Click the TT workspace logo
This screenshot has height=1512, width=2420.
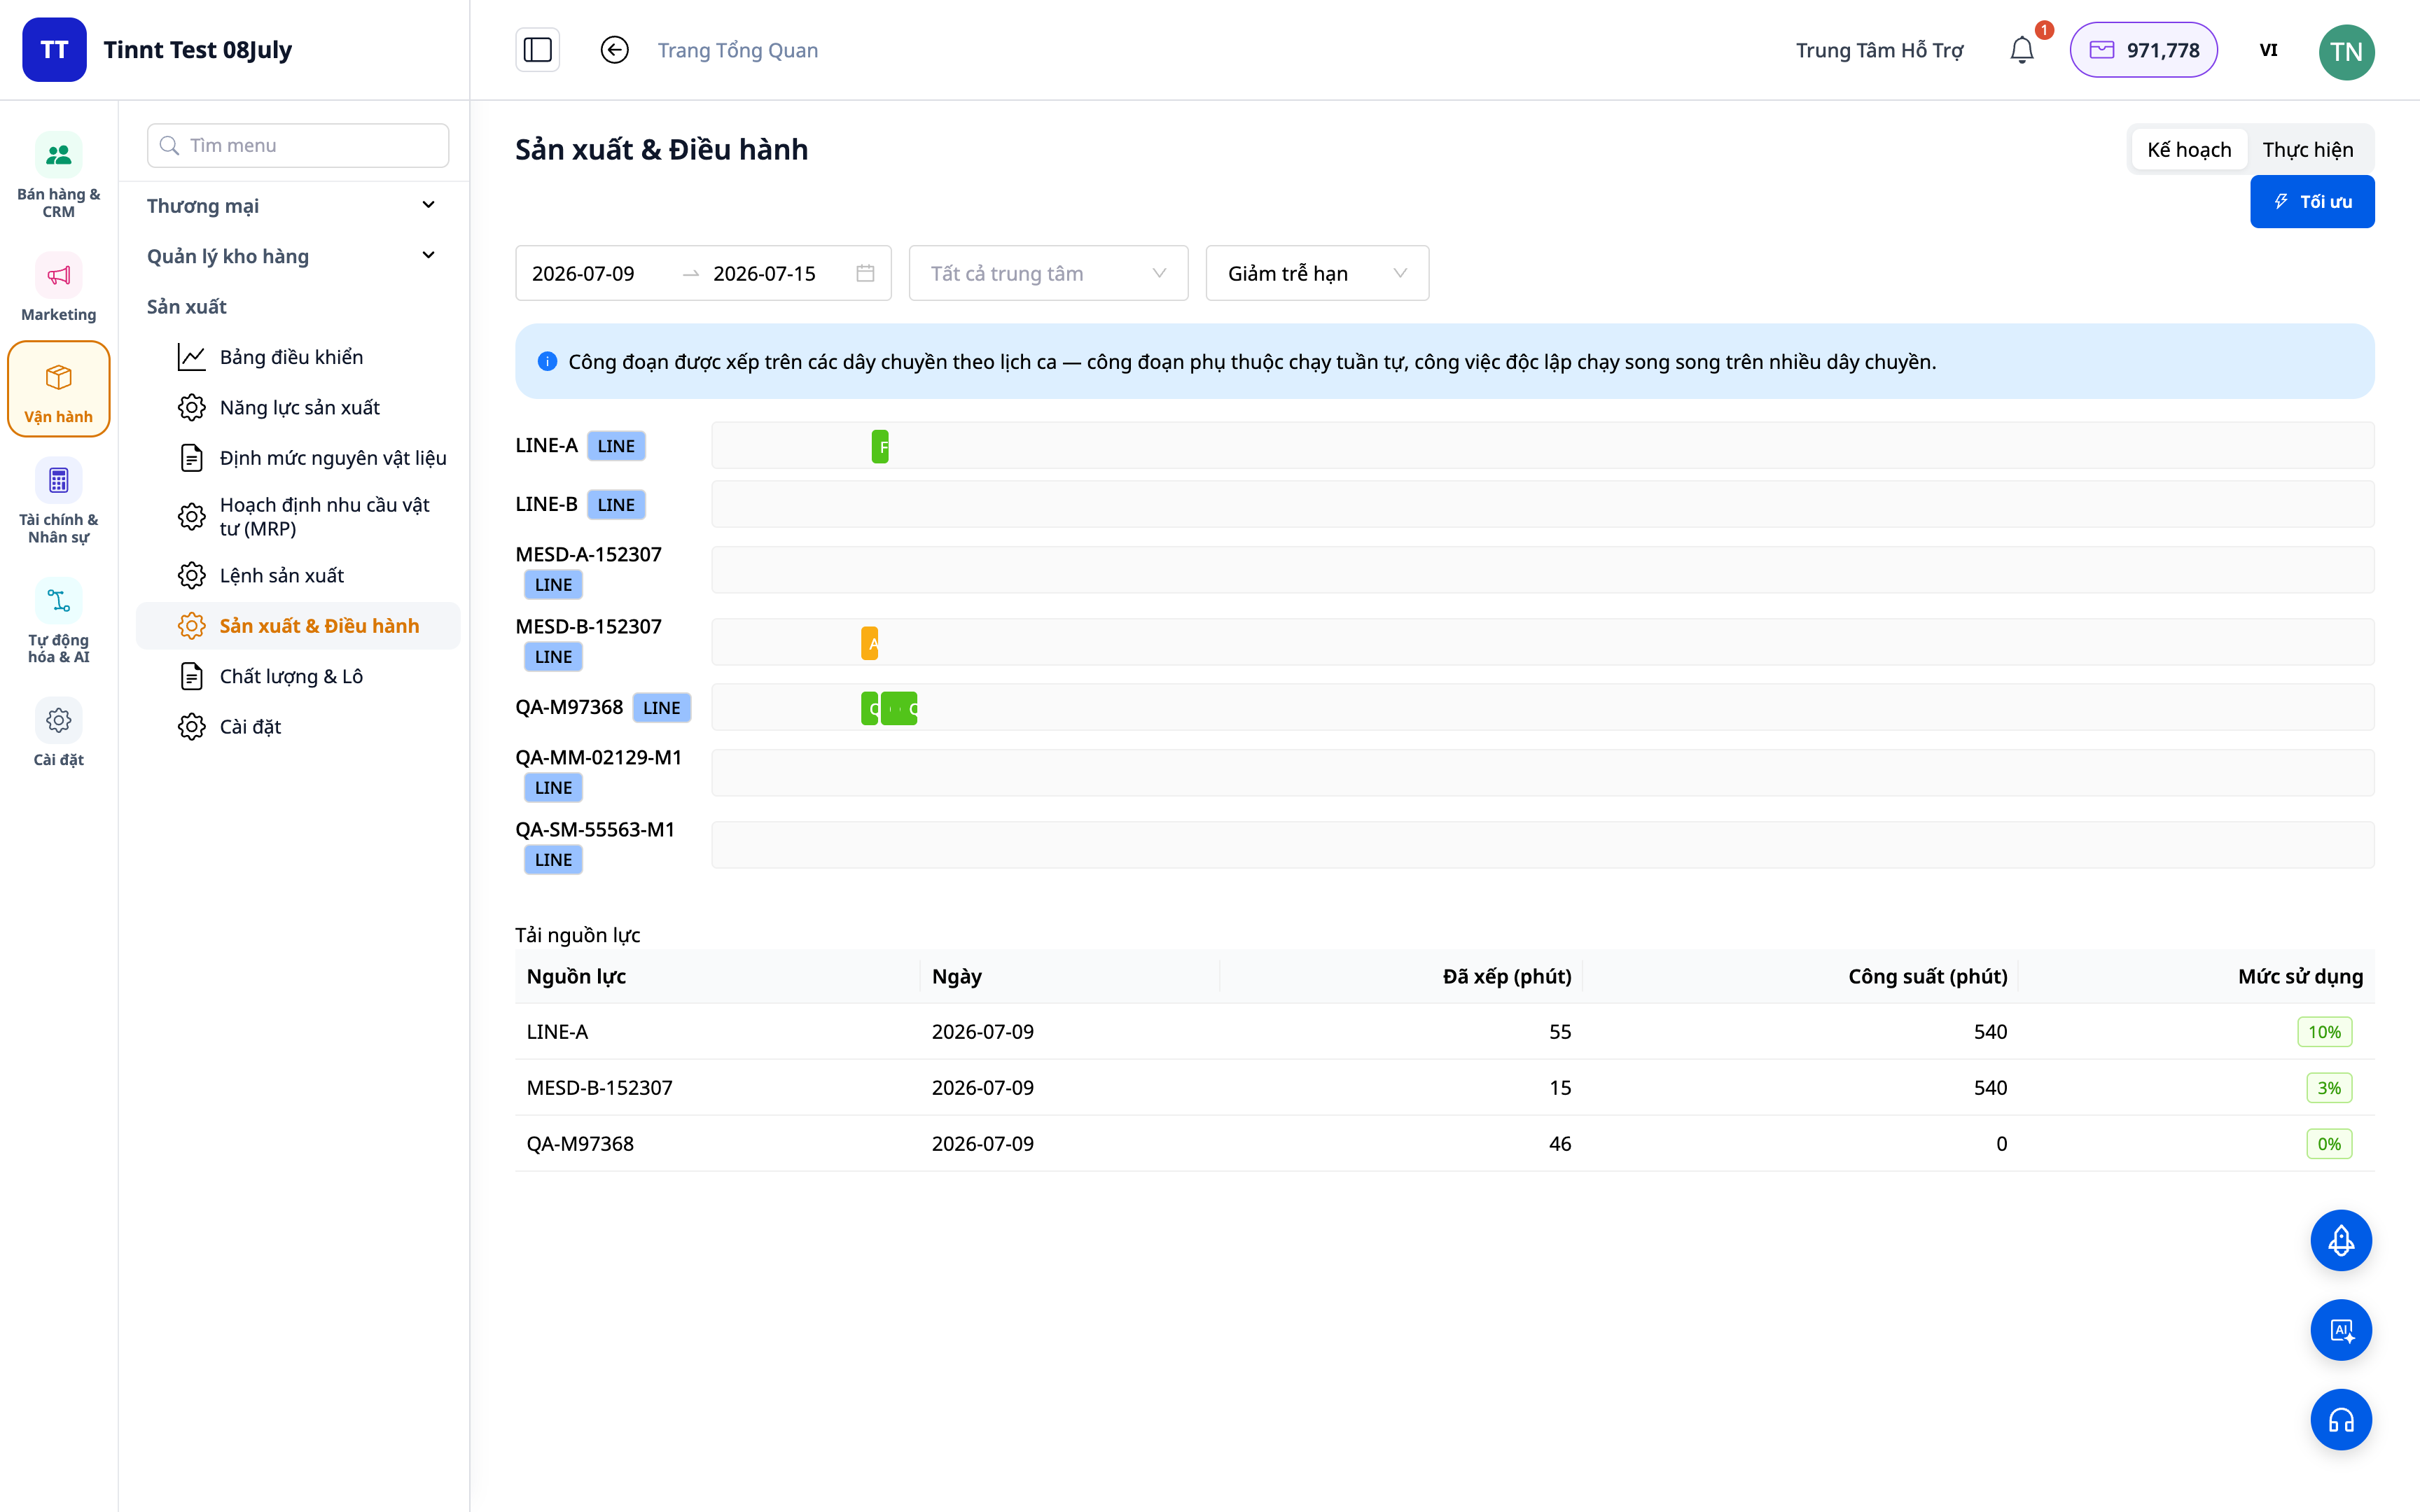(x=54, y=50)
